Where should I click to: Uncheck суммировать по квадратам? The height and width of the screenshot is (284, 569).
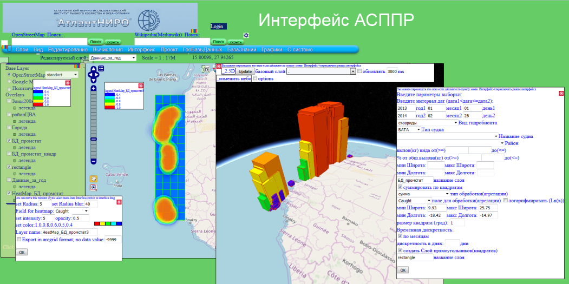click(400, 187)
